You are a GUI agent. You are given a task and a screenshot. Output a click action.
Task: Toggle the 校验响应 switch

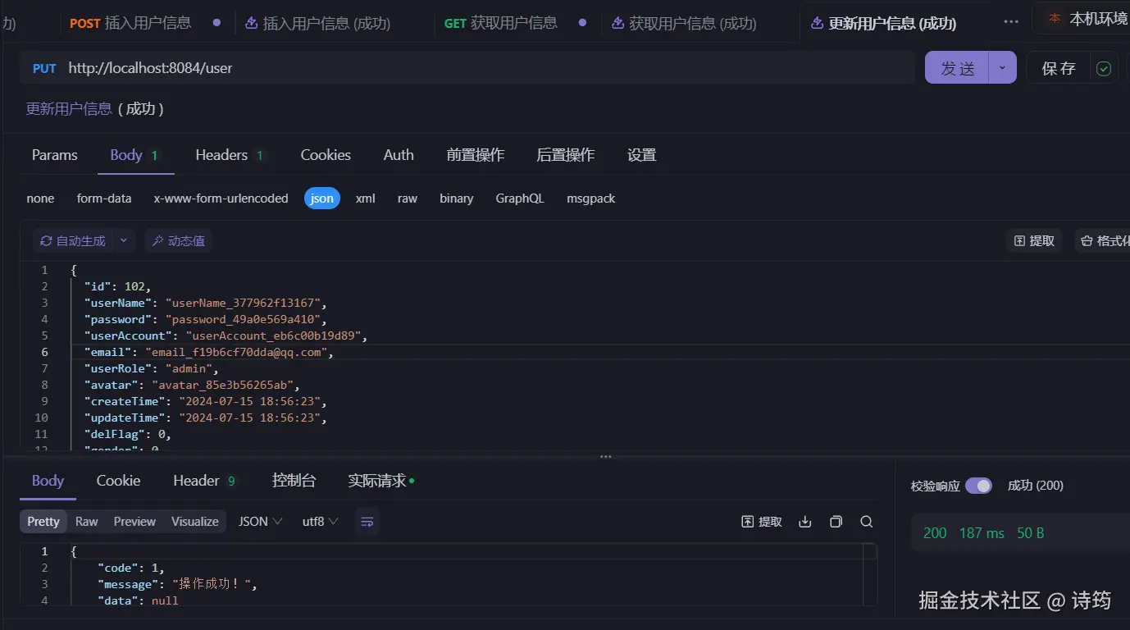pyautogui.click(x=978, y=486)
